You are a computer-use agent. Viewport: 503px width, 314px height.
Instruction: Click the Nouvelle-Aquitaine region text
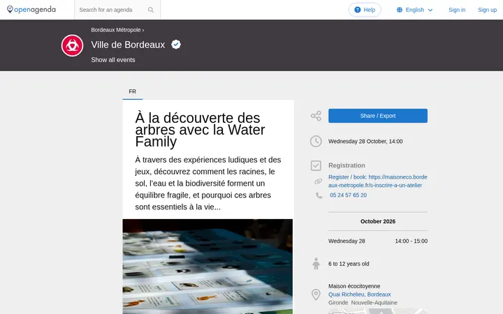pos(374,303)
